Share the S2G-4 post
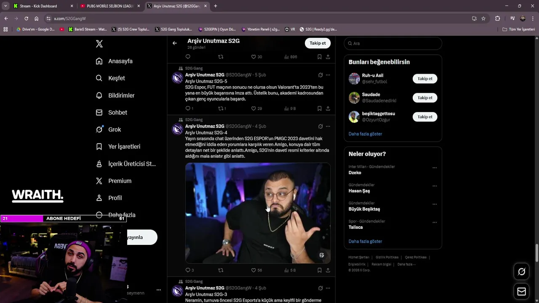This screenshot has width=539, height=303. [x=328, y=270]
